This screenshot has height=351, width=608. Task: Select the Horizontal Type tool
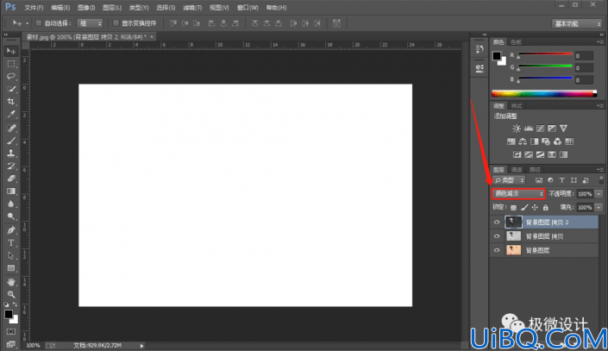(x=11, y=243)
